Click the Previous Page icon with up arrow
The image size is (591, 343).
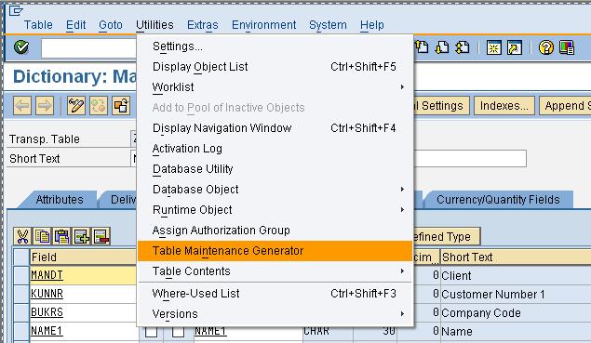[x=423, y=47]
